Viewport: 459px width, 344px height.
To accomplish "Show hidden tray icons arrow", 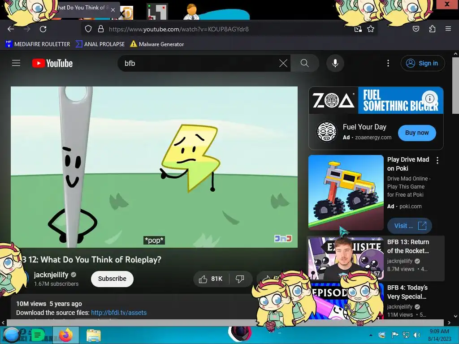I will pos(371,335).
